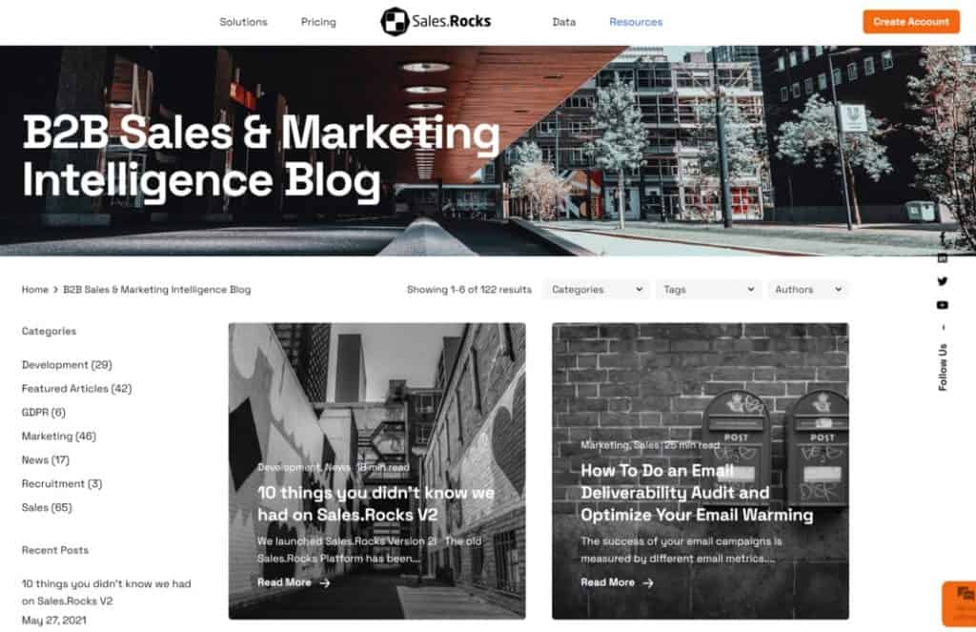Click the breadcrumb chevron separator after Home
This screenshot has width=976, height=632.
tap(55, 290)
